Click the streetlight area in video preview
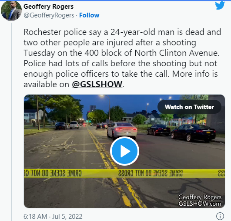This screenshot has width=231, height=221. 104,107
